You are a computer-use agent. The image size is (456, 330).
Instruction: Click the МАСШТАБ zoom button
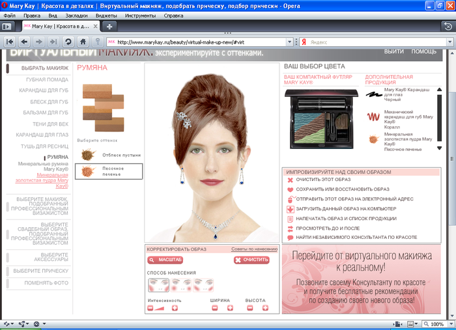pyautogui.click(x=165, y=260)
